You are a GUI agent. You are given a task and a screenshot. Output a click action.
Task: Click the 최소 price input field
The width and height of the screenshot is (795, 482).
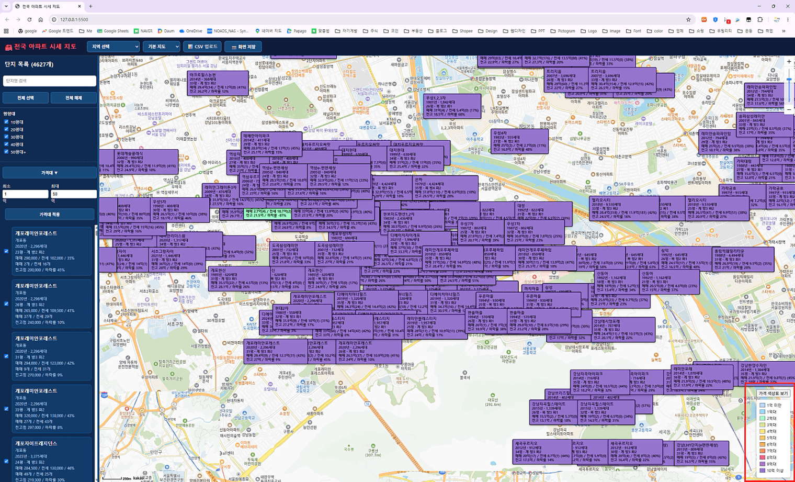point(26,194)
